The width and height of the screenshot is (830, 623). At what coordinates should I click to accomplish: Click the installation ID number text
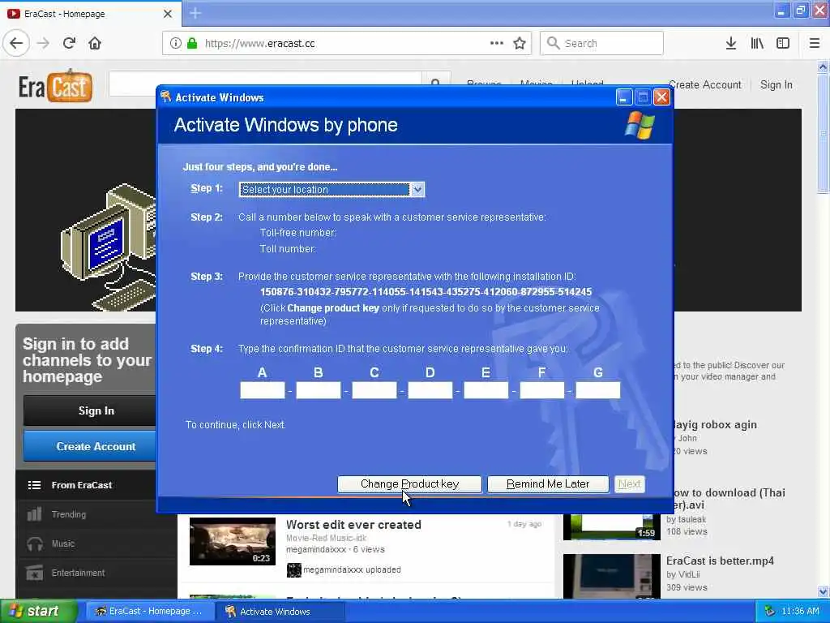pyautogui.click(x=426, y=292)
